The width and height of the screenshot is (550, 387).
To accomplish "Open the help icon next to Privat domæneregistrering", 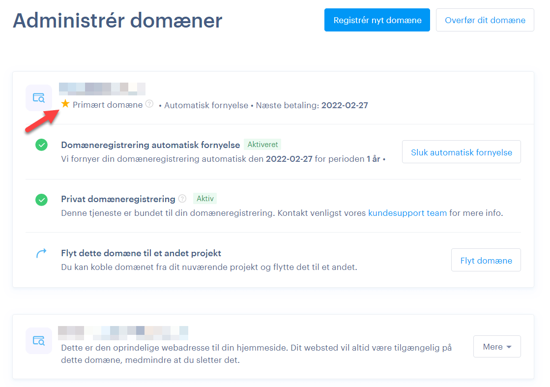I will 182,199.
